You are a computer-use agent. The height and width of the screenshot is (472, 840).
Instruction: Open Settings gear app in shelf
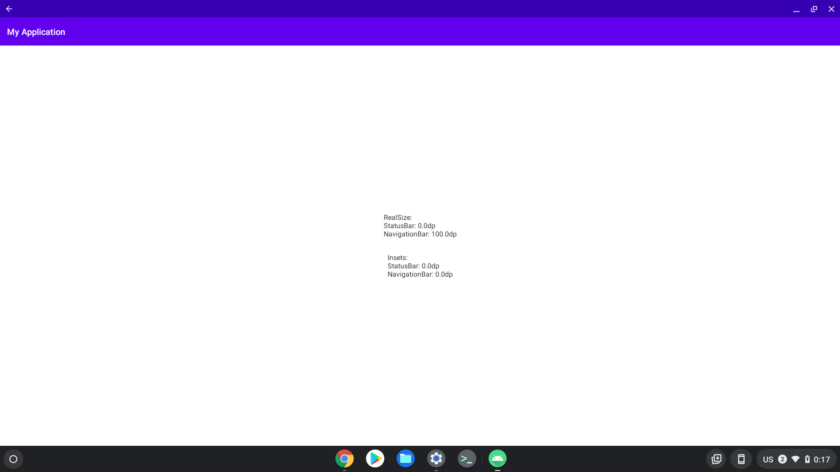(436, 458)
